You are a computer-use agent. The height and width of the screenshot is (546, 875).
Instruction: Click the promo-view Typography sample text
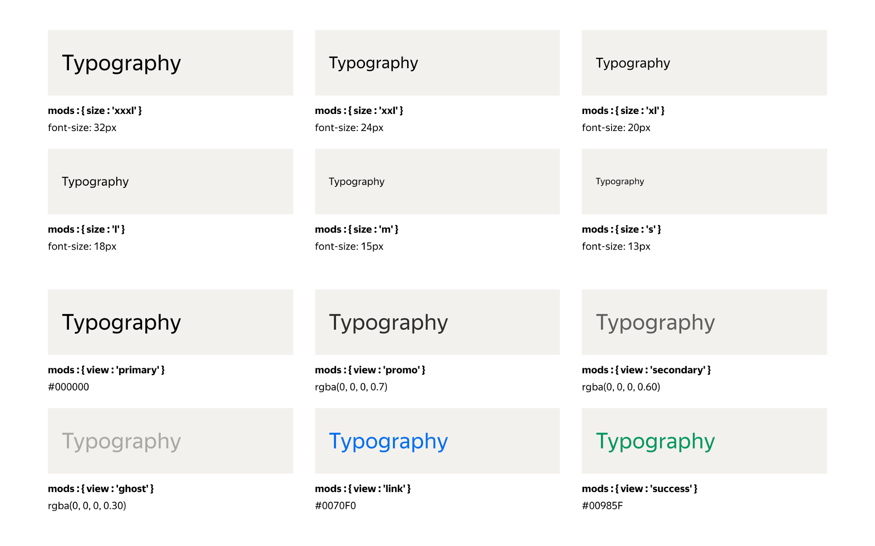click(x=388, y=322)
